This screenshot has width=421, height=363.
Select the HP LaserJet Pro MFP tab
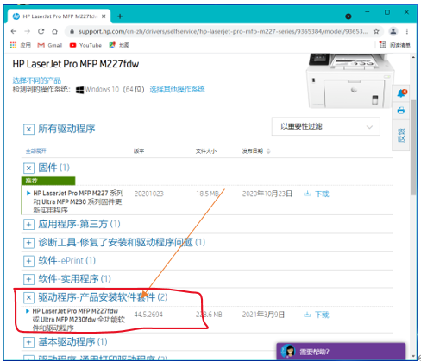click(x=59, y=16)
